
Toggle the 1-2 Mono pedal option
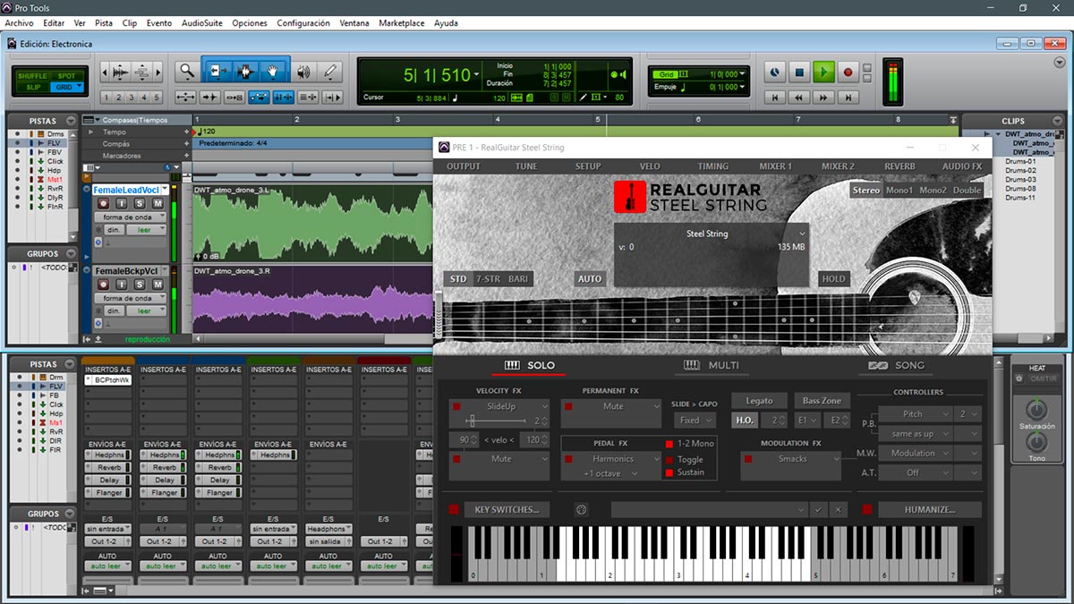pyautogui.click(x=669, y=444)
